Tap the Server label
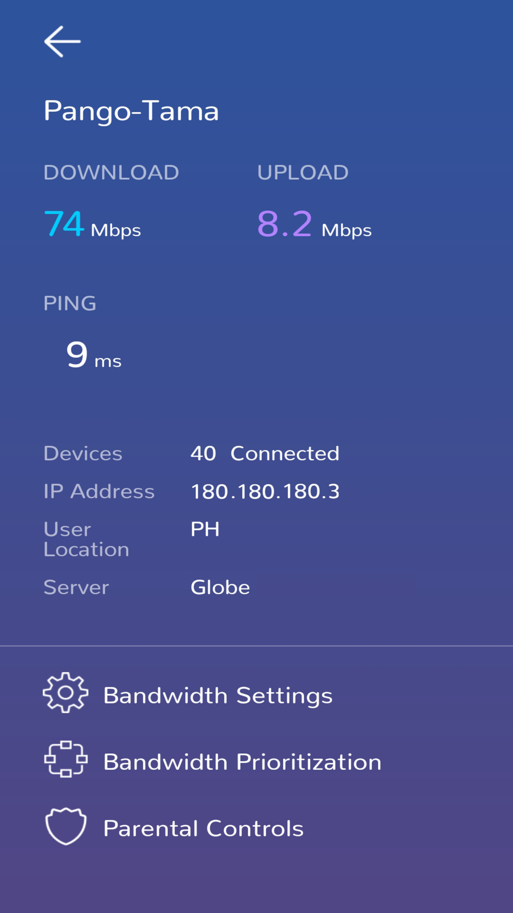The image size is (513, 913). [x=76, y=587]
